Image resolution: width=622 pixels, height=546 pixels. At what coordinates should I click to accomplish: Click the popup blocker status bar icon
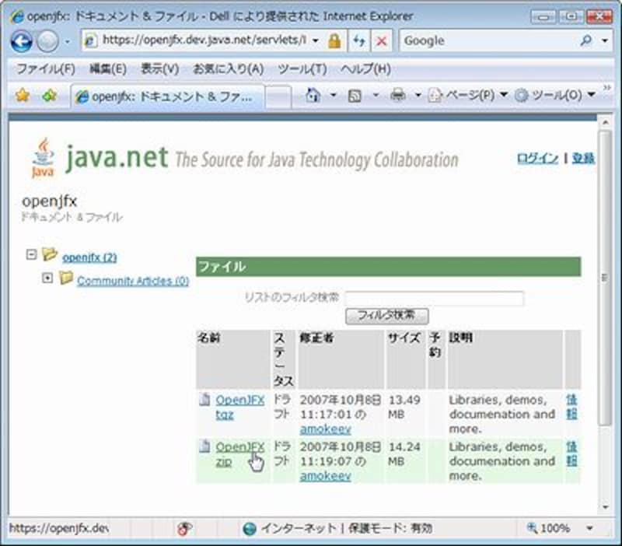point(184,528)
